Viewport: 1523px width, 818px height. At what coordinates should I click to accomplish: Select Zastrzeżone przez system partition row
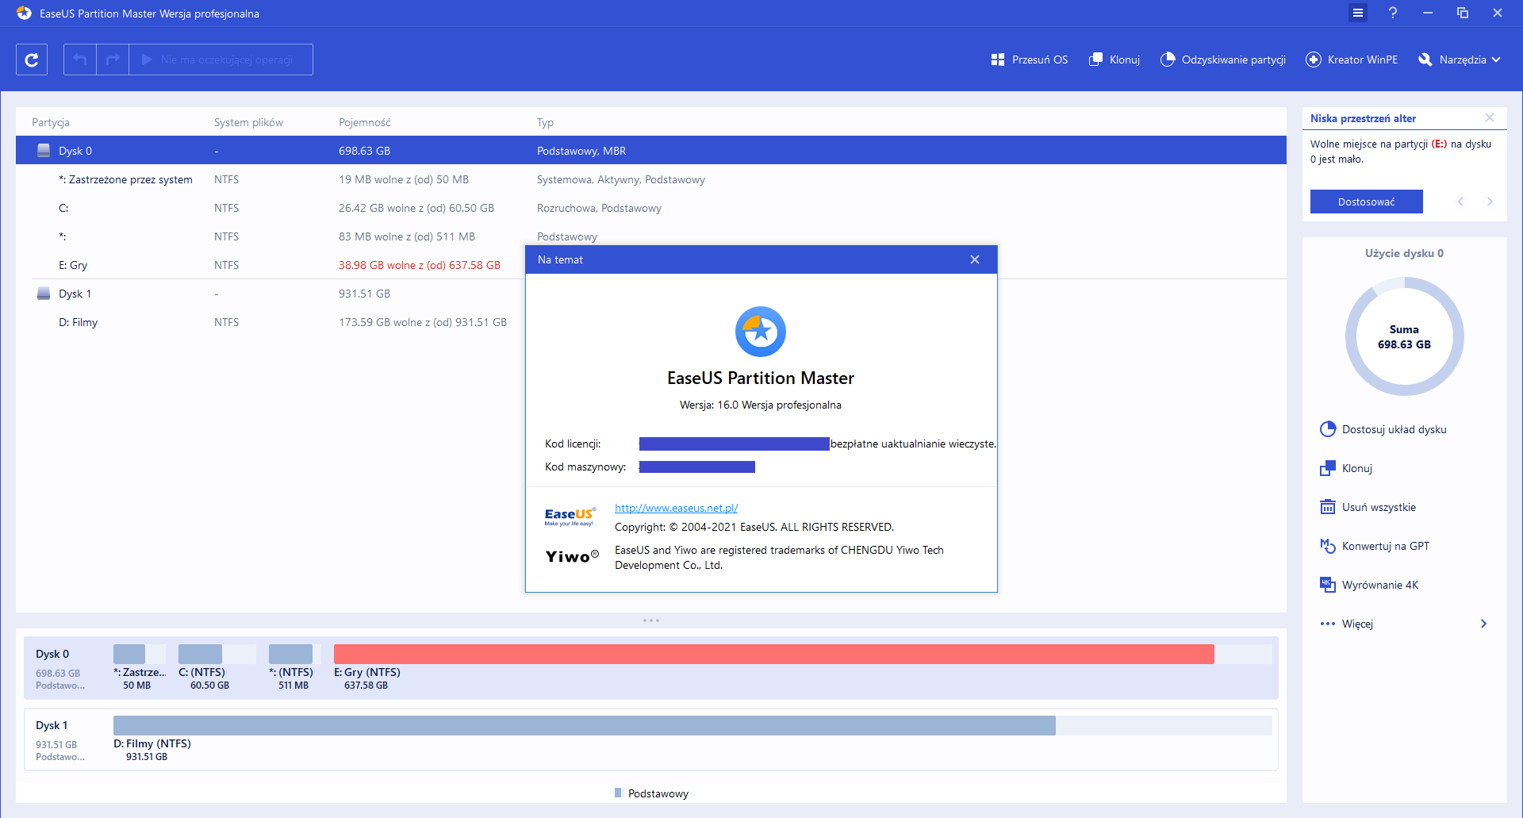(651, 179)
